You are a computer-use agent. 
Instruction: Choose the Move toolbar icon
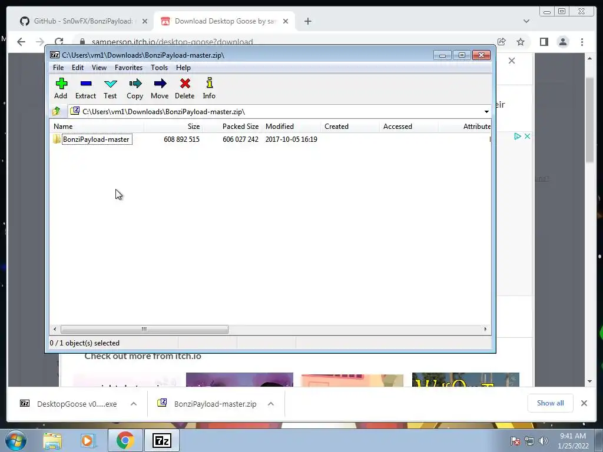coord(160,88)
